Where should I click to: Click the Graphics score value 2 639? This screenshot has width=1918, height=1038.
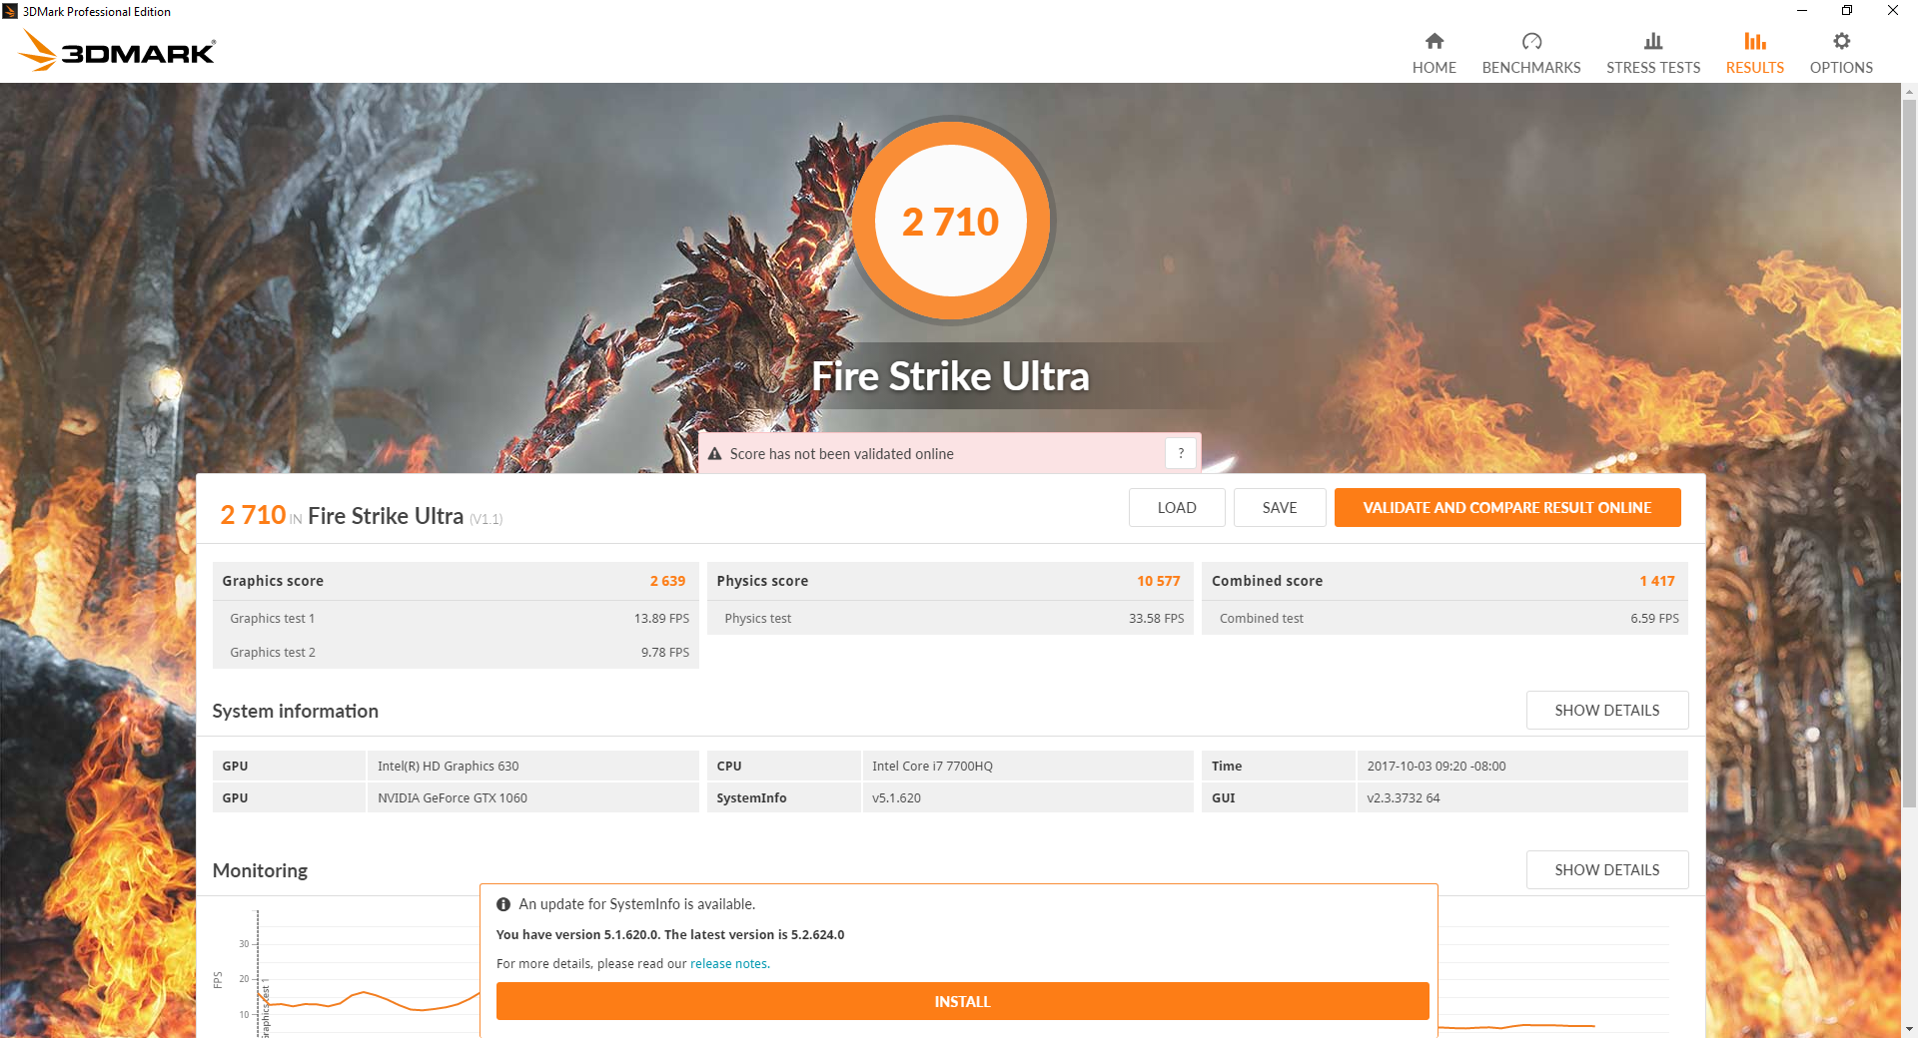pos(667,581)
